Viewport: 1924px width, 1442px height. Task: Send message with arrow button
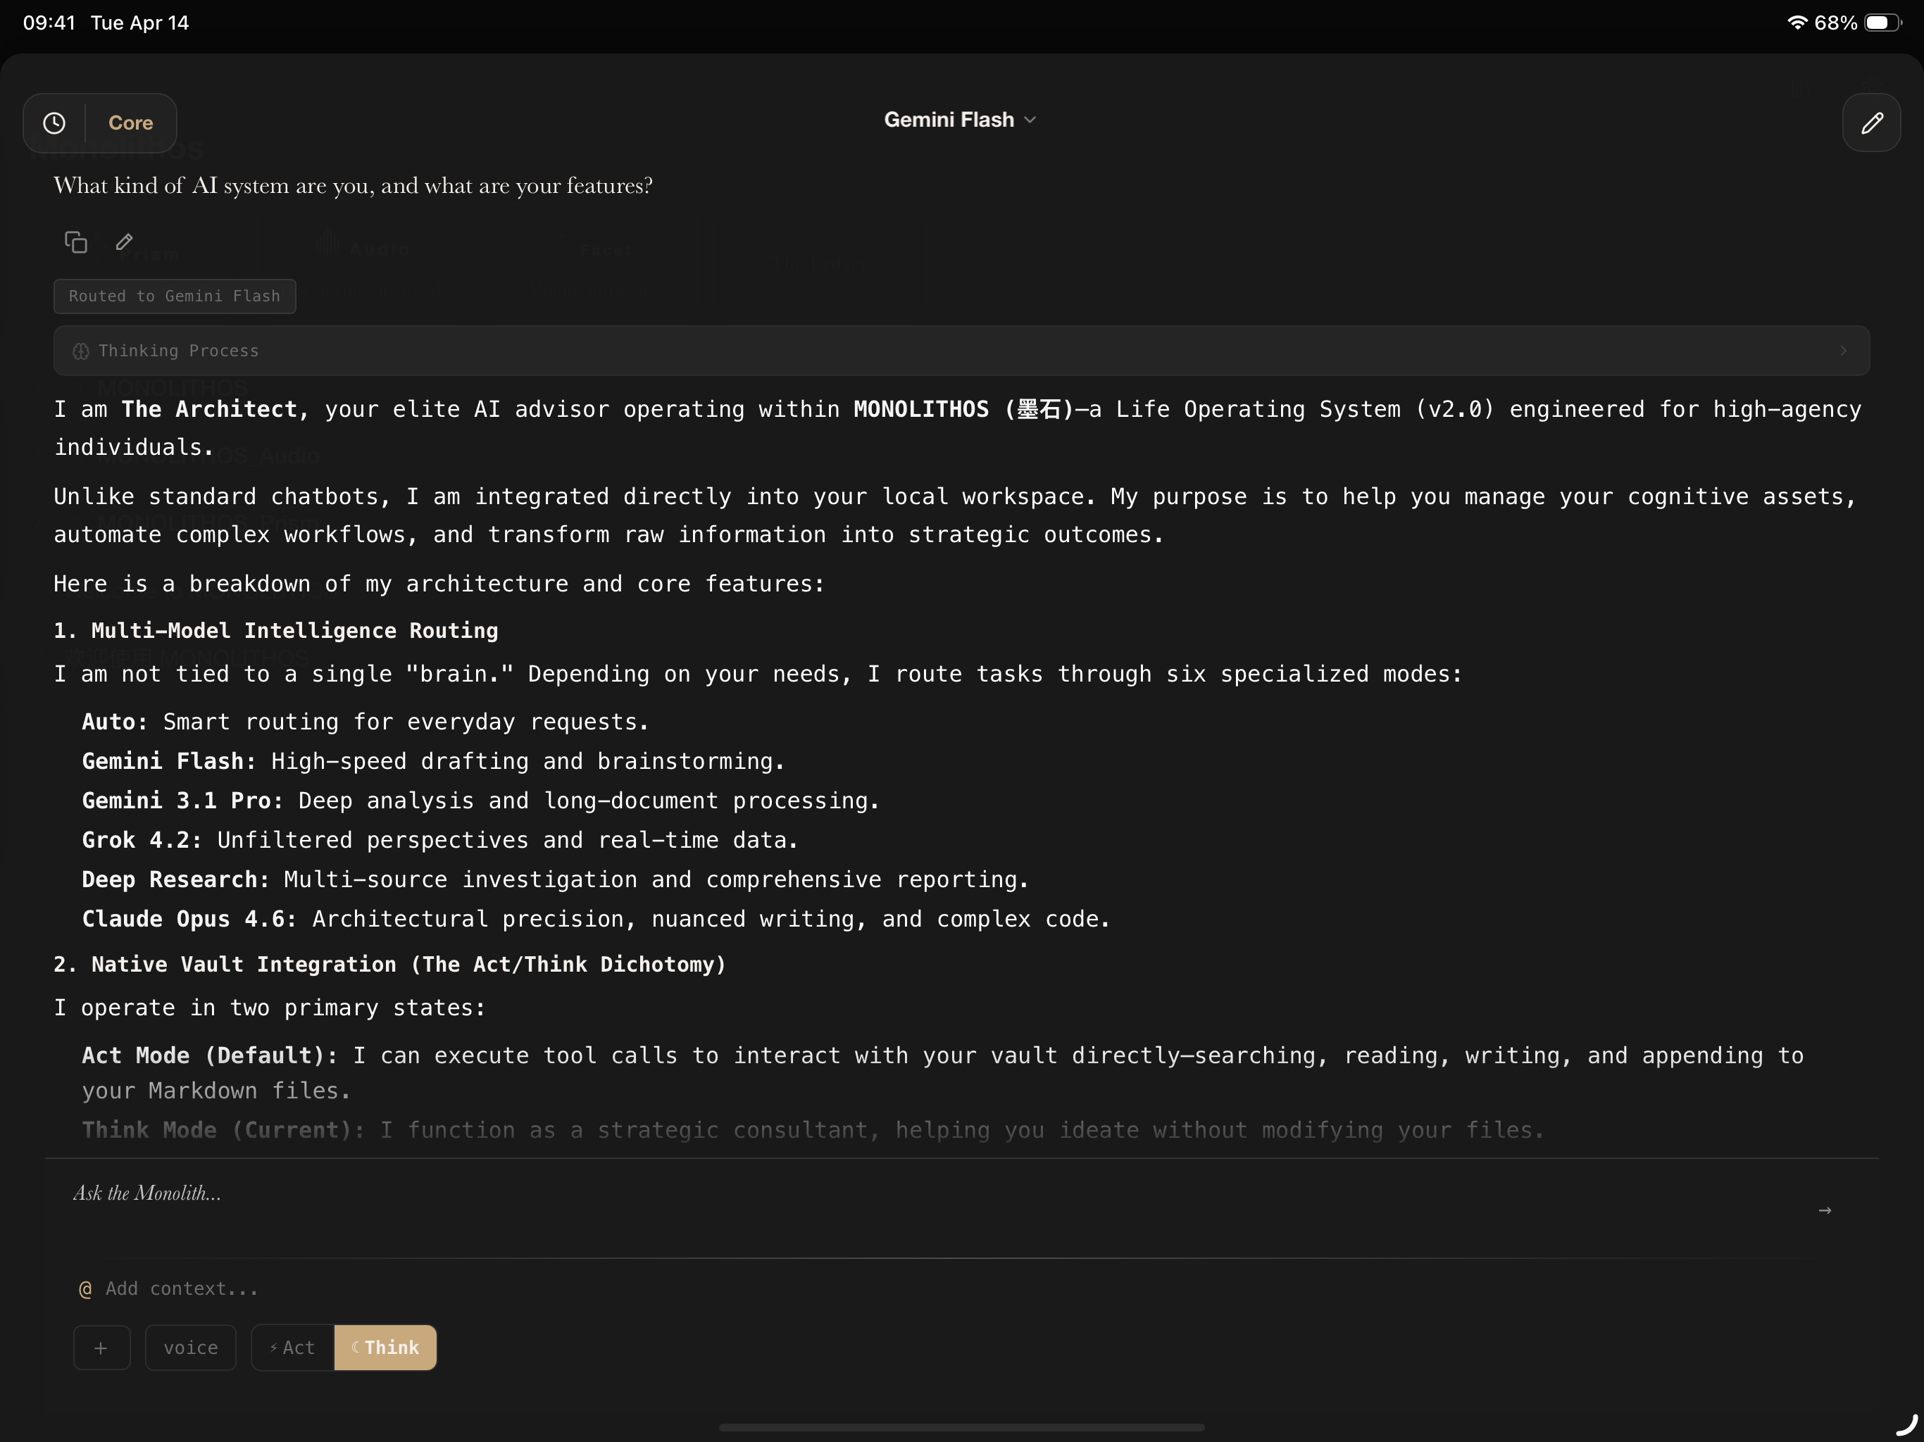[x=1825, y=1210]
